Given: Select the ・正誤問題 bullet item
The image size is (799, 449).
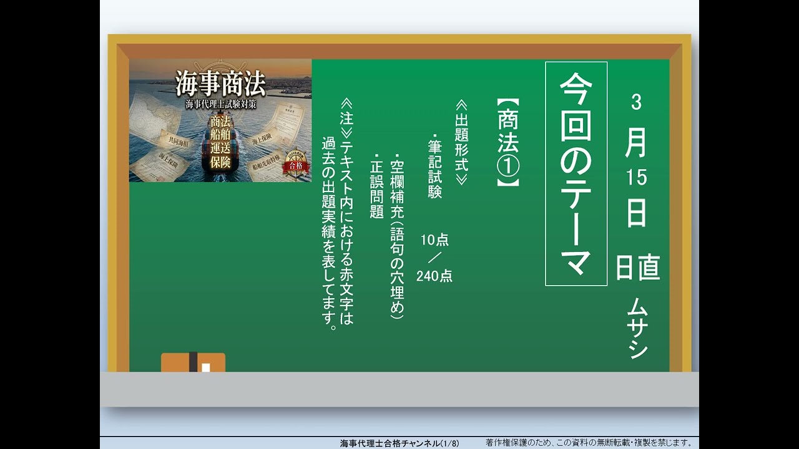Looking at the screenshot, I should (376, 184).
